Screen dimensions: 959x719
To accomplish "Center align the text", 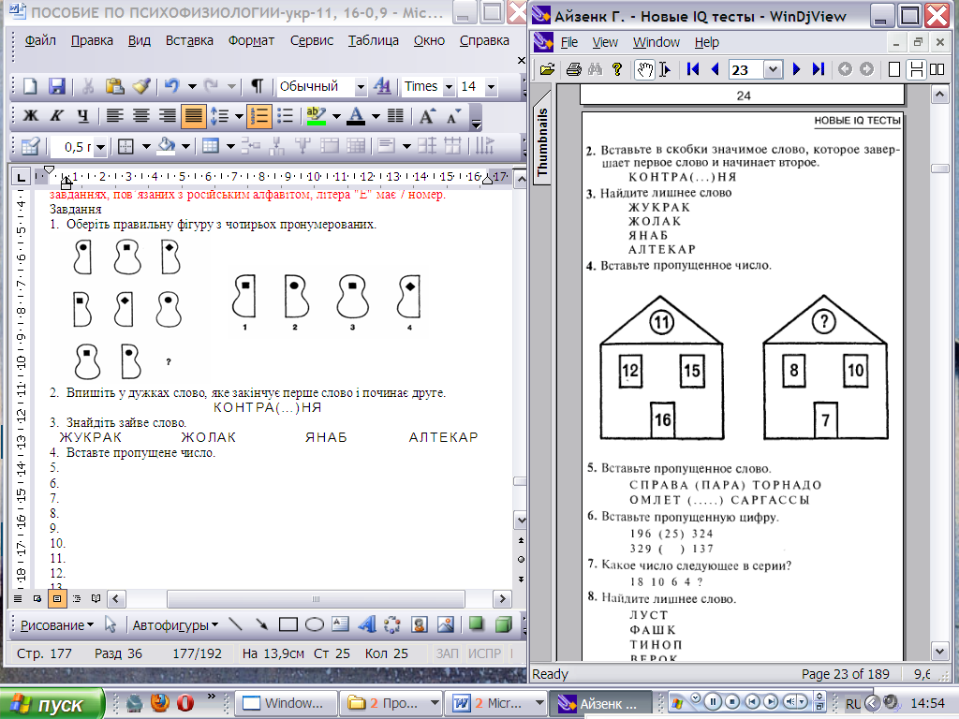I will (141, 115).
